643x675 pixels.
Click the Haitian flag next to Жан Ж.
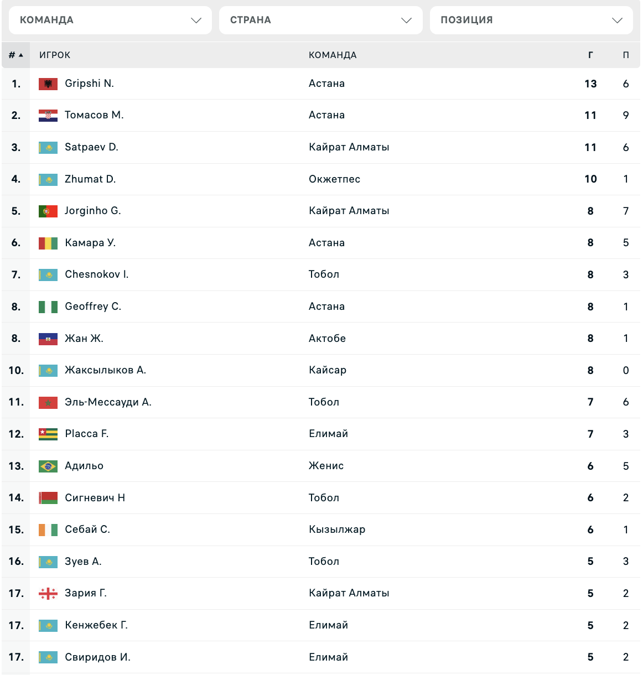click(x=48, y=339)
